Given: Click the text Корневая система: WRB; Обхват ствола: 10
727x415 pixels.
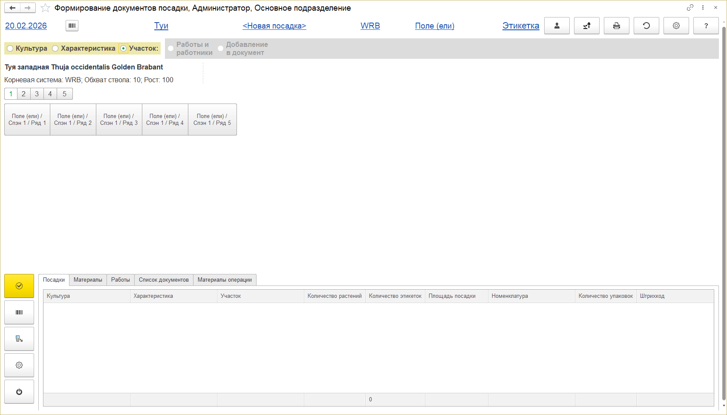Looking at the screenshot, I should coord(73,80).
